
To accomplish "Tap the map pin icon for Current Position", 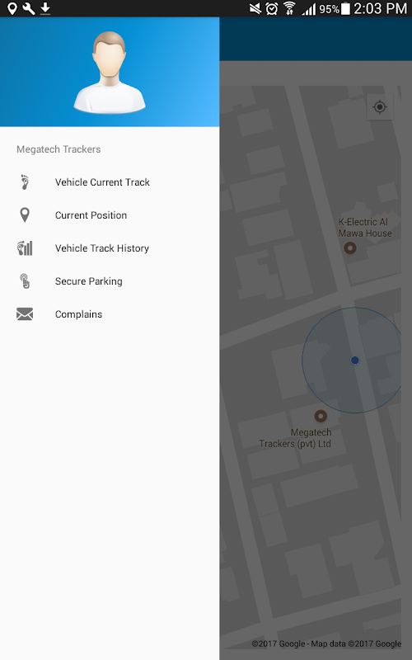I will [25, 215].
